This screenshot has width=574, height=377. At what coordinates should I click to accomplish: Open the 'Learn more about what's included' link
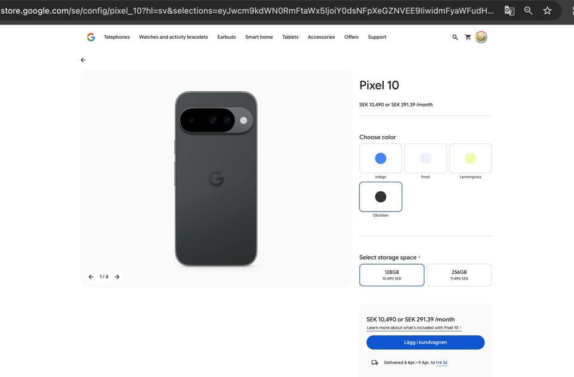coord(413,328)
